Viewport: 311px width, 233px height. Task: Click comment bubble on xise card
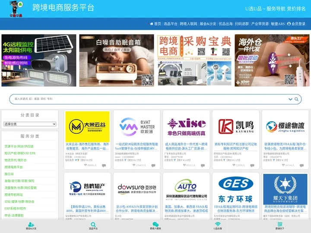(x=203, y=165)
